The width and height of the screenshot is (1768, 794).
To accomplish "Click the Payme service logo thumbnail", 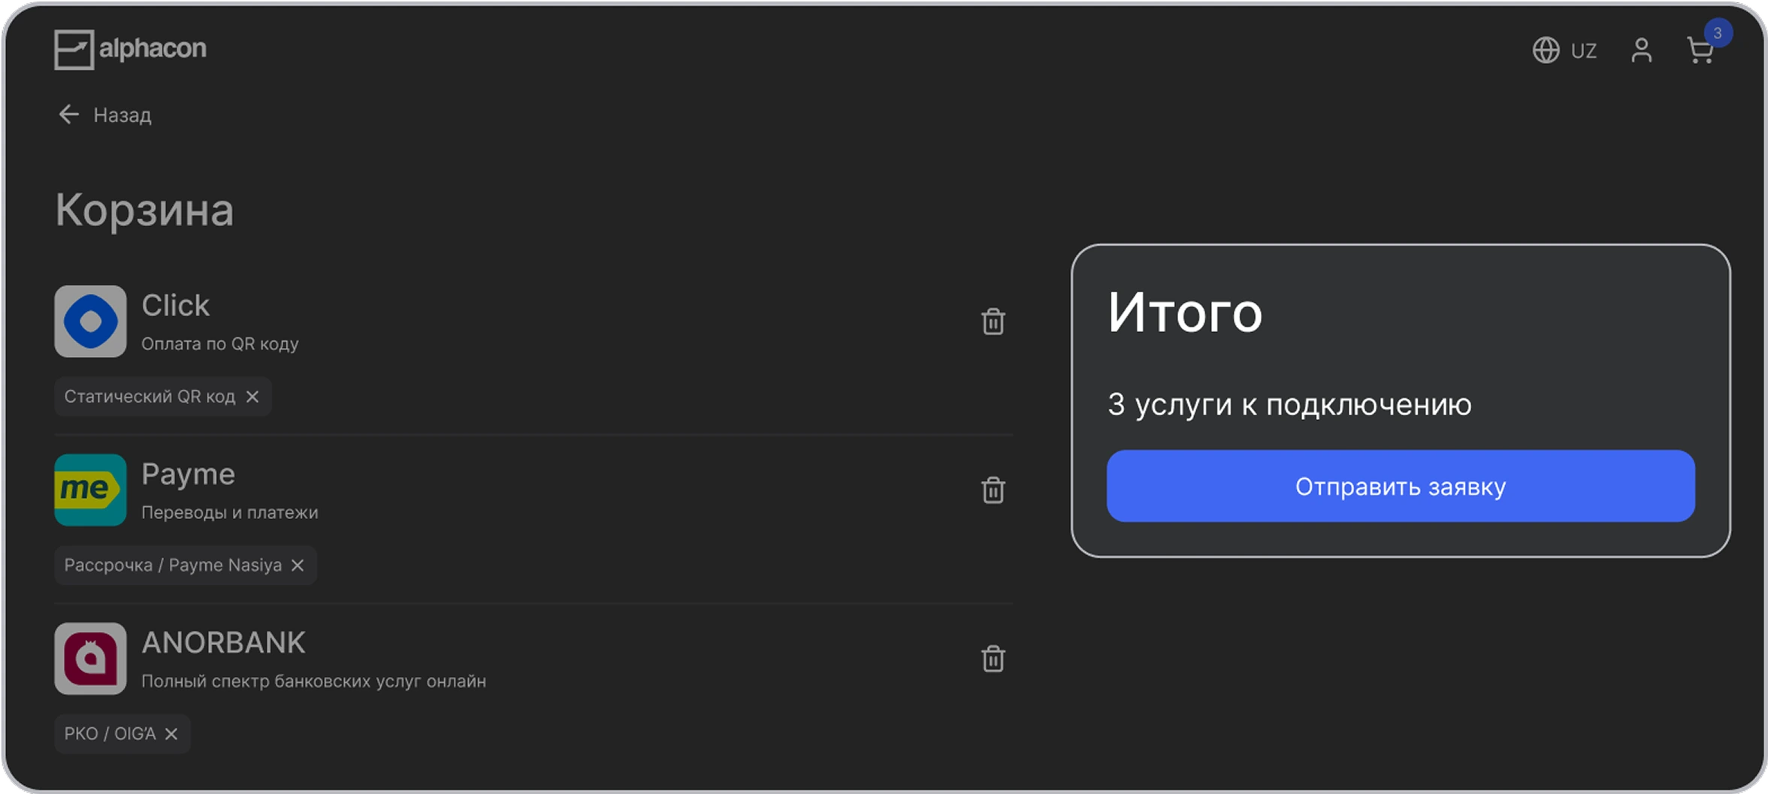I will (x=90, y=490).
